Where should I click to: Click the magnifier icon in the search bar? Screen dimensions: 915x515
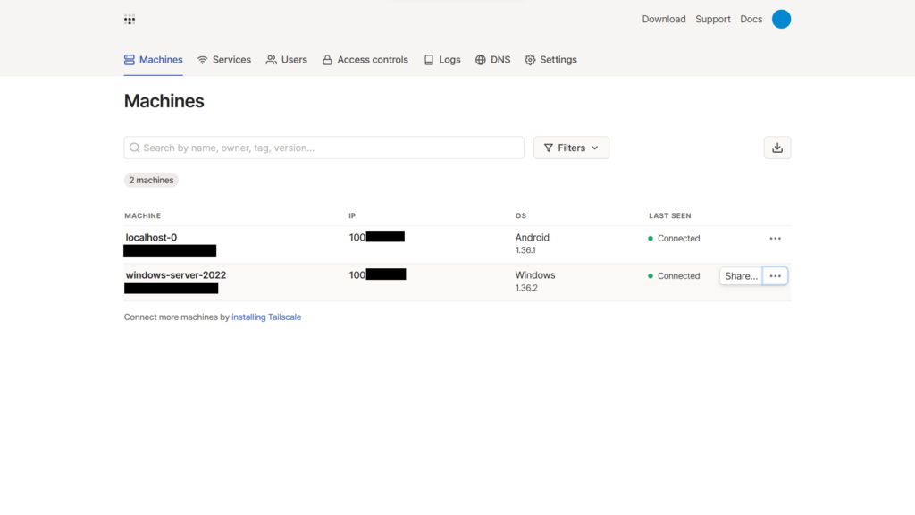(135, 148)
